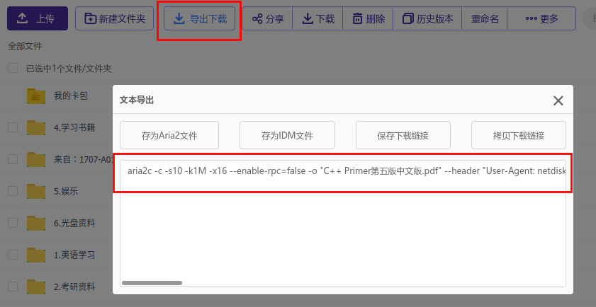Toggle the select-all checkbox beside 已选中1个文件
The width and height of the screenshot is (596, 307).
click(13, 69)
